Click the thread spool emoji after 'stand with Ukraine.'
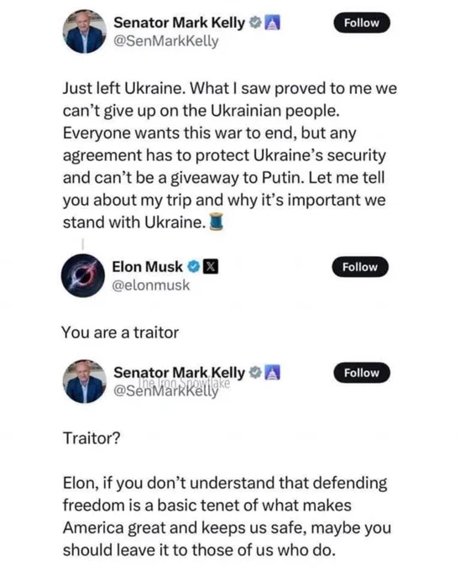This screenshot has width=460, height=571. (216, 222)
